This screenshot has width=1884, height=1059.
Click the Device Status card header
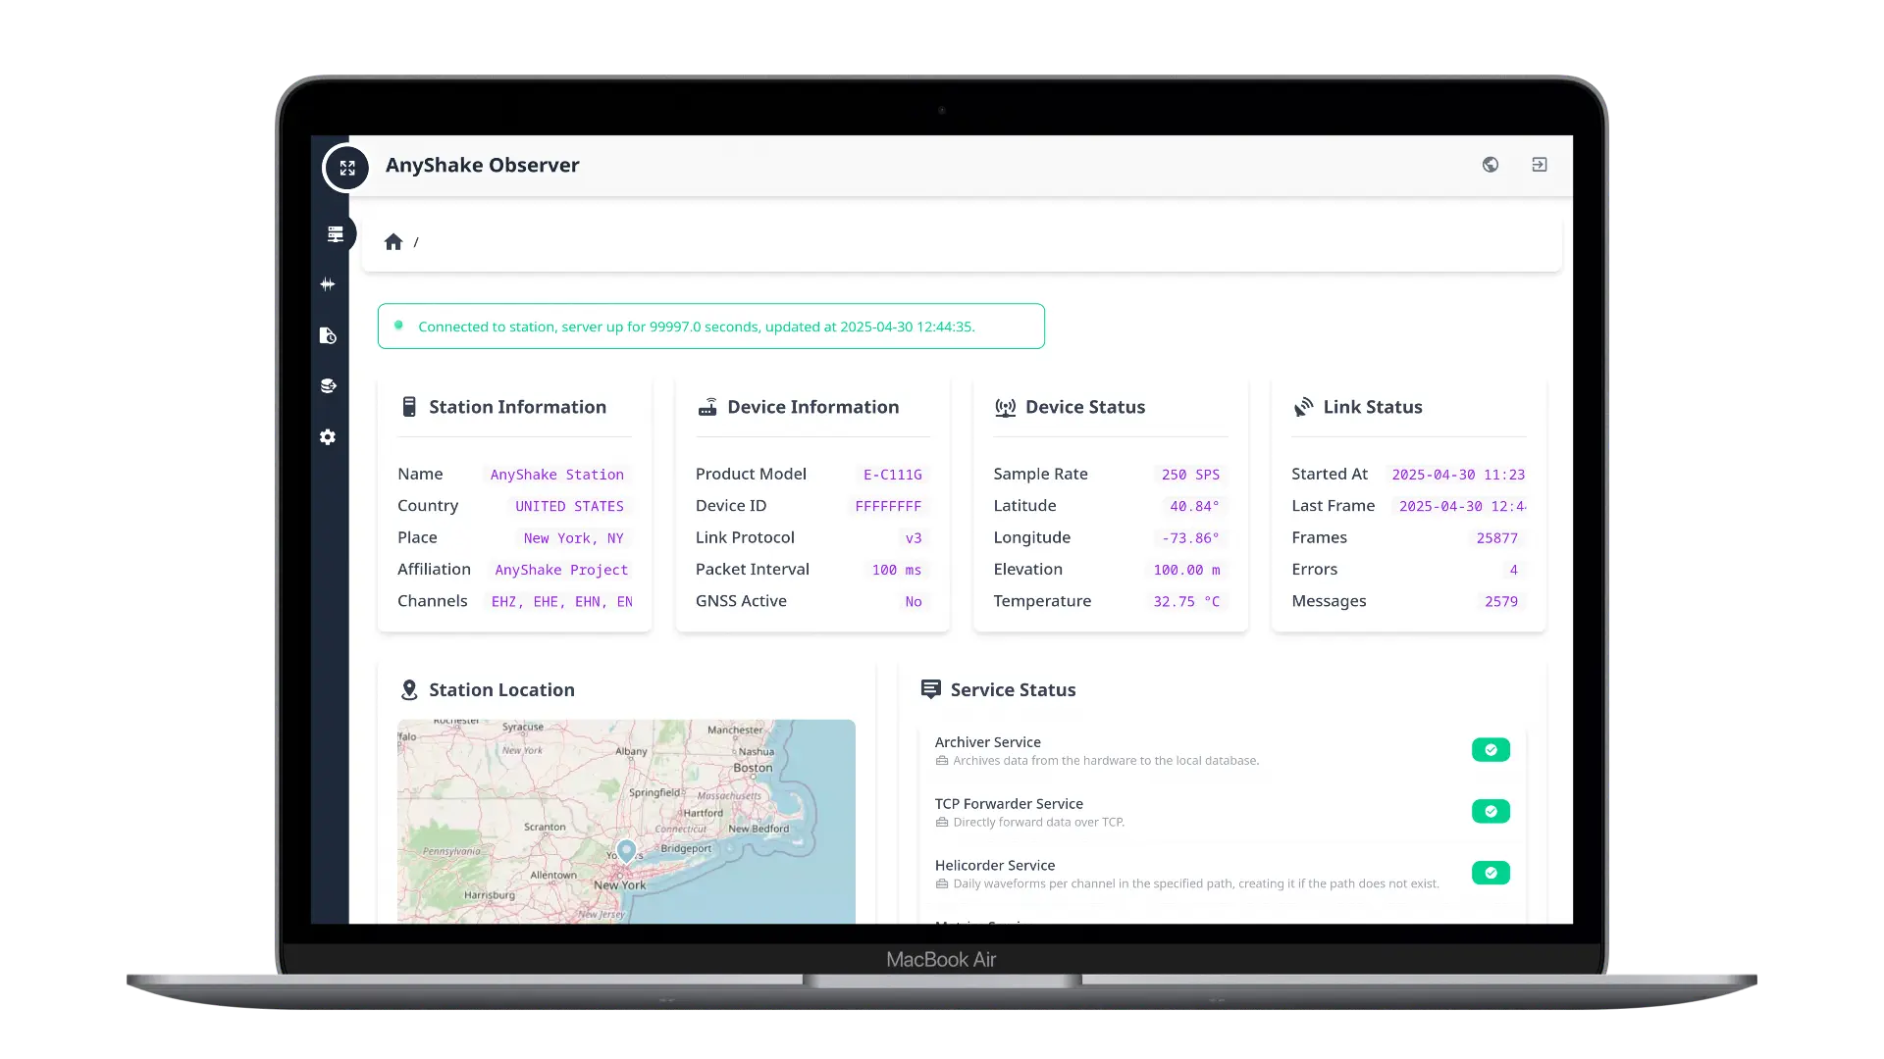pos(1084,407)
